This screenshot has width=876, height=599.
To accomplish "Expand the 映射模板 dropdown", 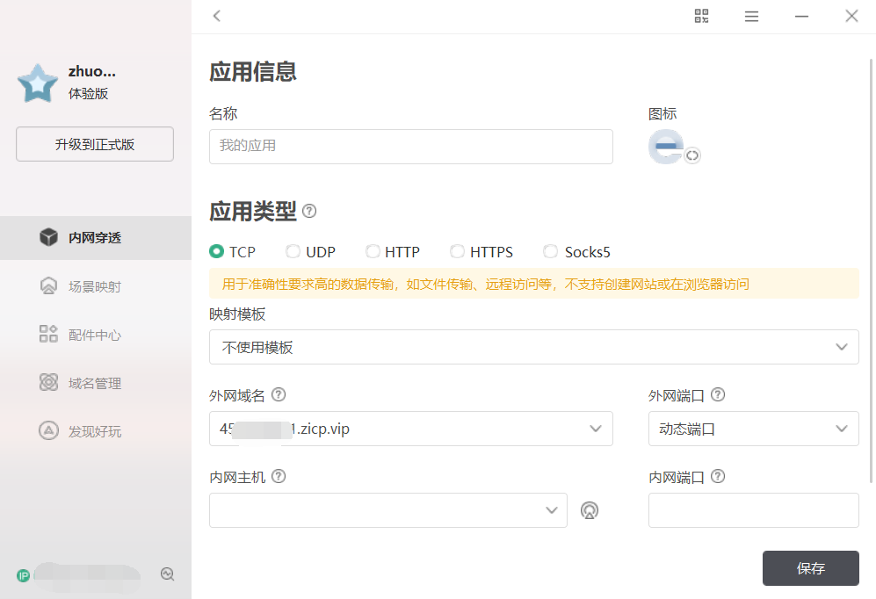I will pos(533,347).
